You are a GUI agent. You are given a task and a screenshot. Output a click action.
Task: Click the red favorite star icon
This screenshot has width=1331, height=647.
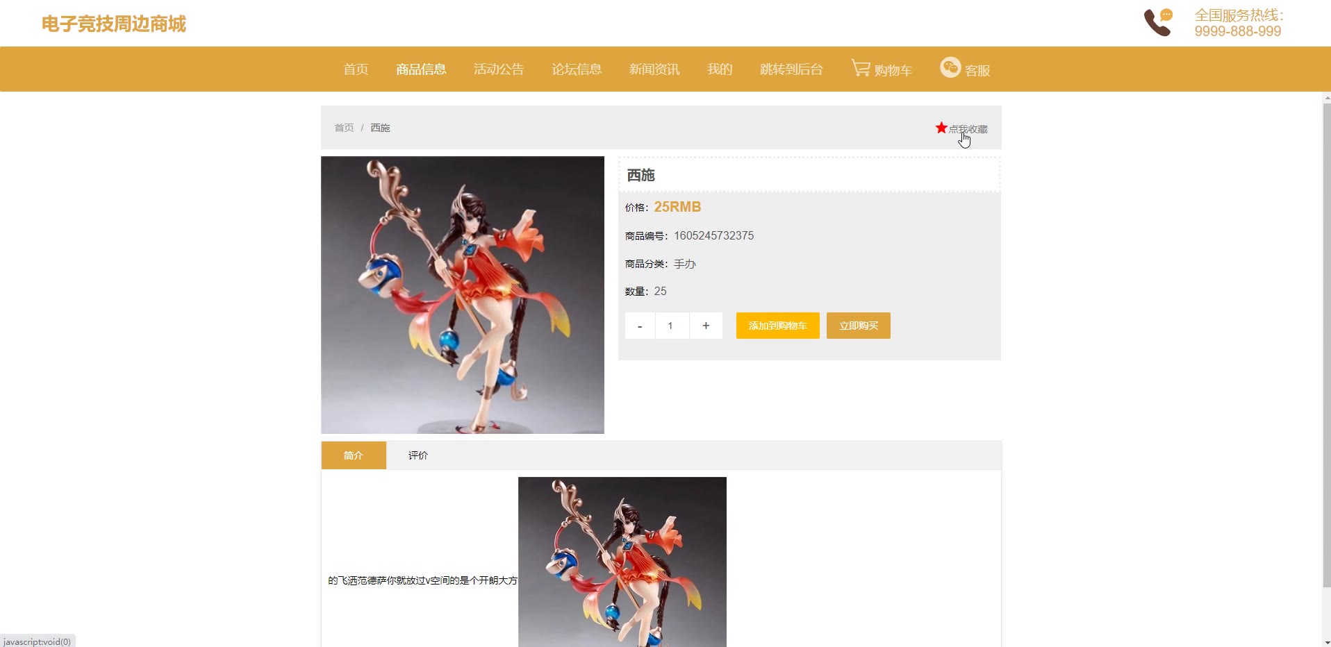tap(941, 128)
